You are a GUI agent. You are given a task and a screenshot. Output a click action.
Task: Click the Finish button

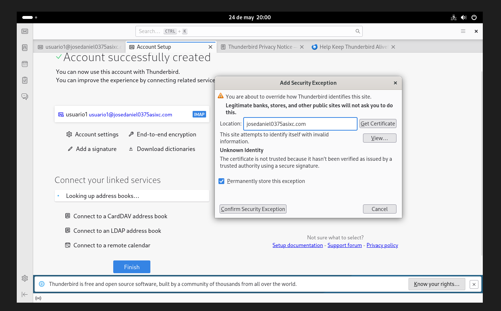click(x=132, y=267)
